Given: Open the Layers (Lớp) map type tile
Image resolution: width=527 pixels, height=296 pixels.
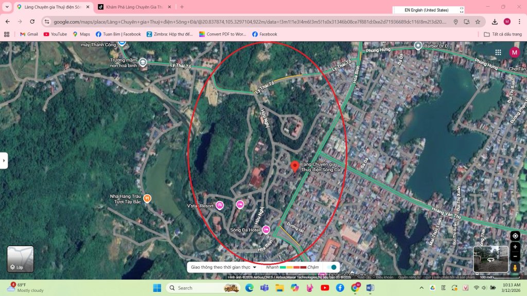Looking at the screenshot, I should click(20, 259).
